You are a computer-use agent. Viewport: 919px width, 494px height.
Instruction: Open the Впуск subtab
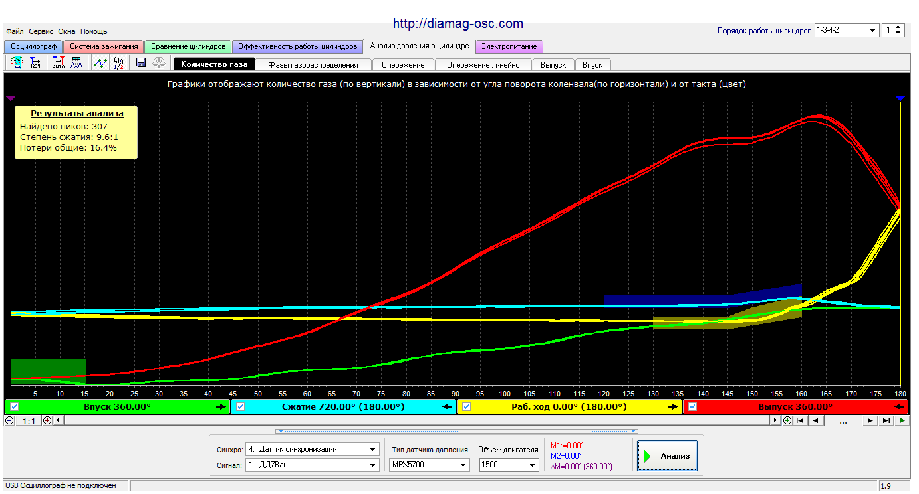pyautogui.click(x=592, y=65)
